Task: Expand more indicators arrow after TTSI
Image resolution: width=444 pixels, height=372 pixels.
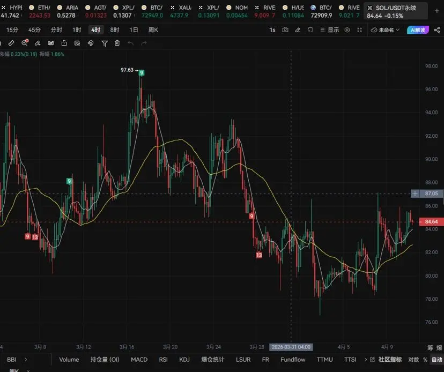Action: 366,360
